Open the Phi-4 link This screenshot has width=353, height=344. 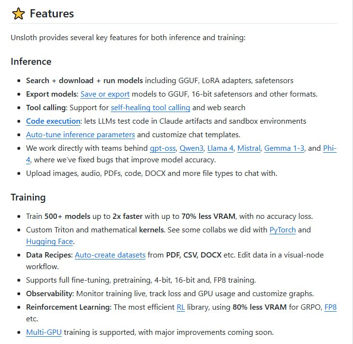(329, 148)
